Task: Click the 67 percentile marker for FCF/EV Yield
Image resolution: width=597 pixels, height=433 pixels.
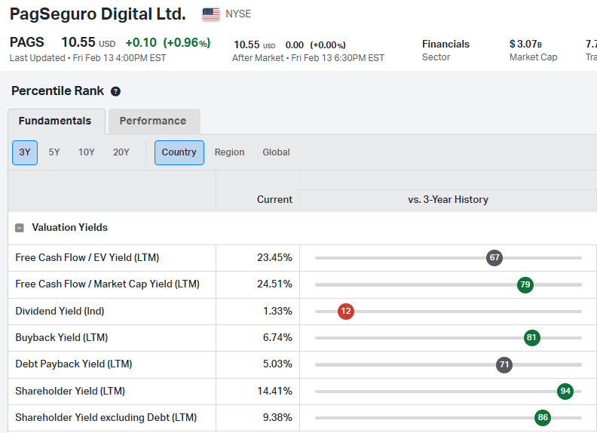Action: pyautogui.click(x=494, y=258)
